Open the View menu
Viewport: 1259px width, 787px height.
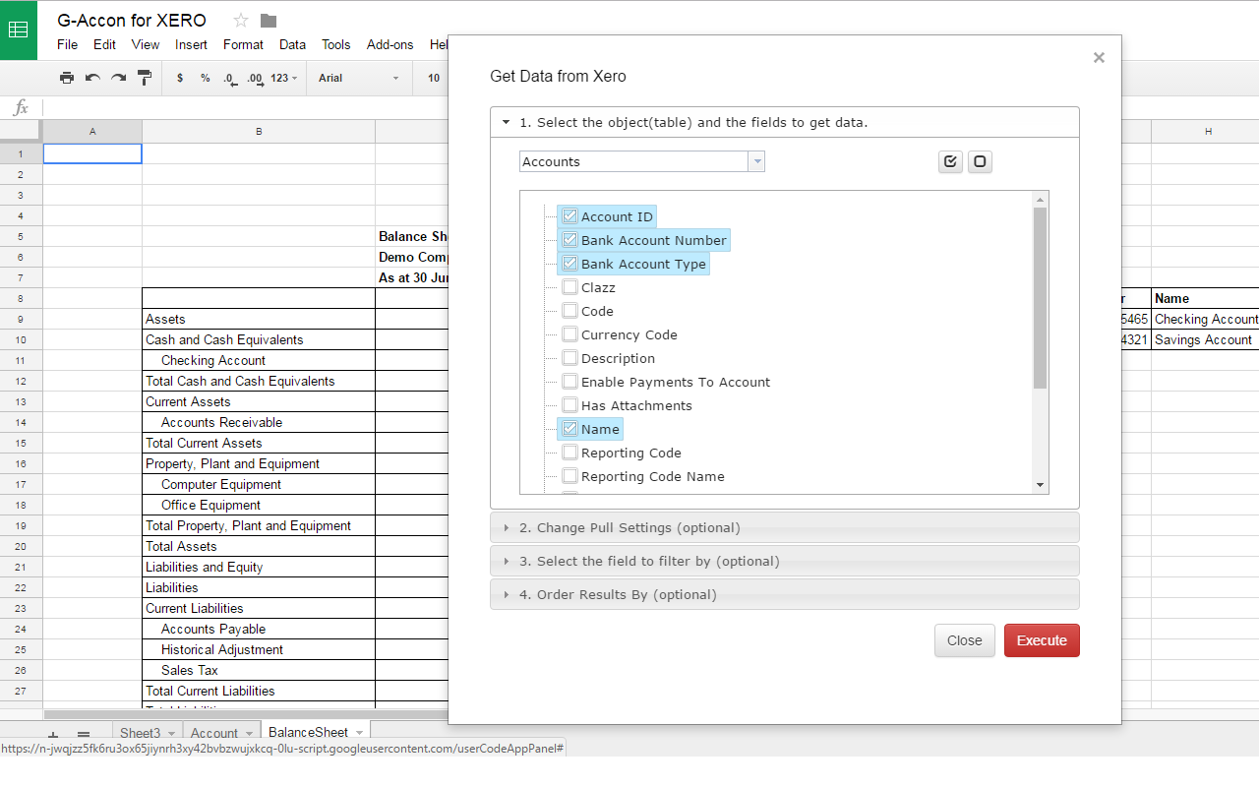(146, 44)
